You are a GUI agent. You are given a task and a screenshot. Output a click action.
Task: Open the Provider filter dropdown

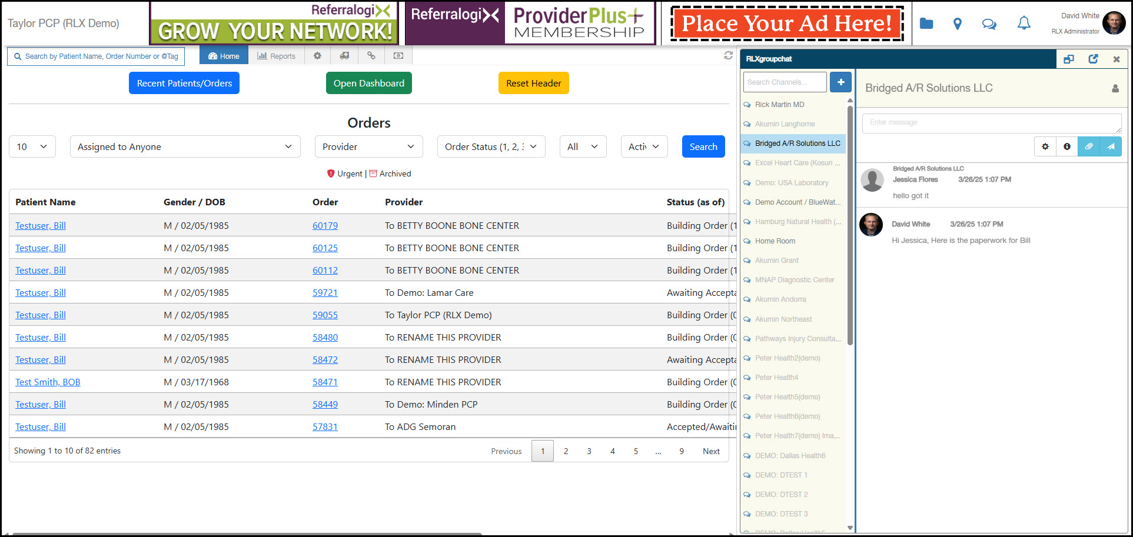[369, 146]
